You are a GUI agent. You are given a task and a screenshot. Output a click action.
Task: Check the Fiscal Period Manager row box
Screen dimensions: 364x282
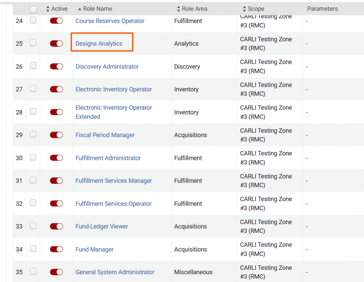pyautogui.click(x=33, y=134)
